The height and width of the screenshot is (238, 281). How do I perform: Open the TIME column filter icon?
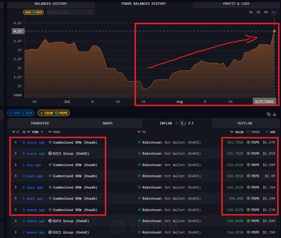pyautogui.click(x=29, y=132)
